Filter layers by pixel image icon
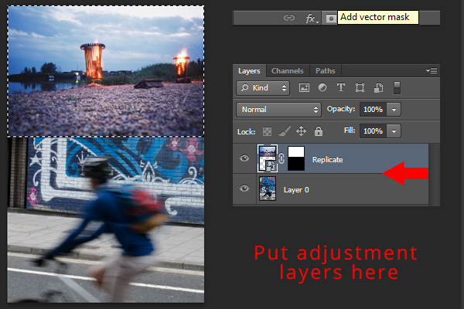464x309 pixels. click(x=304, y=87)
